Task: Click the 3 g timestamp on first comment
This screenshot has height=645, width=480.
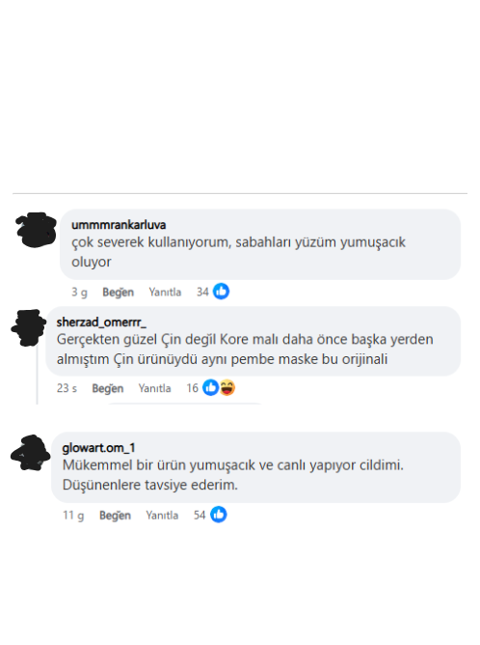Action: [79, 292]
